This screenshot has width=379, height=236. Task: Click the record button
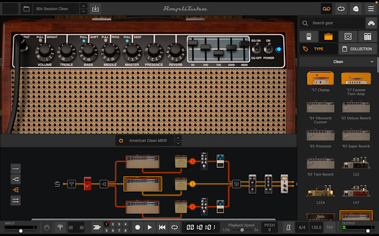coord(138,227)
